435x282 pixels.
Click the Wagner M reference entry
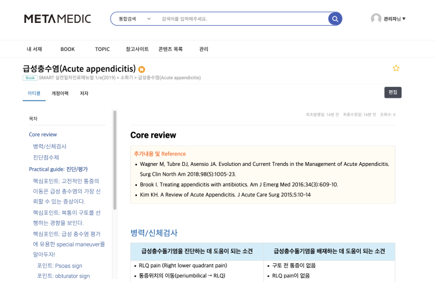[265, 169]
